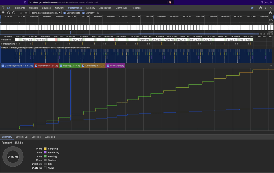Open the Application tab
Screen dimensions: 274x173
click(x=105, y=8)
